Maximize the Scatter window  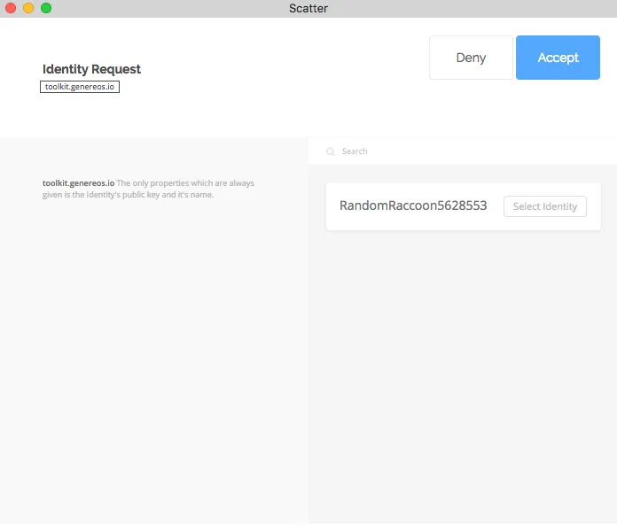[46, 8]
